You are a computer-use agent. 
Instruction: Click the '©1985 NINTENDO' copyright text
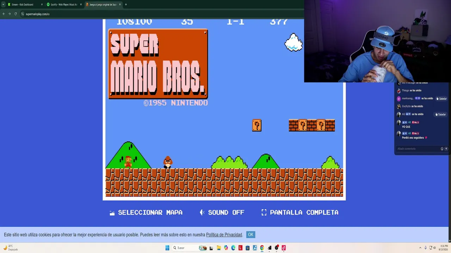click(175, 103)
